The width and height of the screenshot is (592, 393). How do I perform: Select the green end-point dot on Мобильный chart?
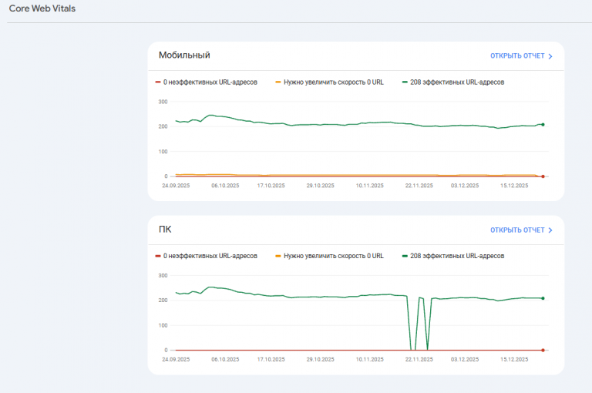(543, 124)
